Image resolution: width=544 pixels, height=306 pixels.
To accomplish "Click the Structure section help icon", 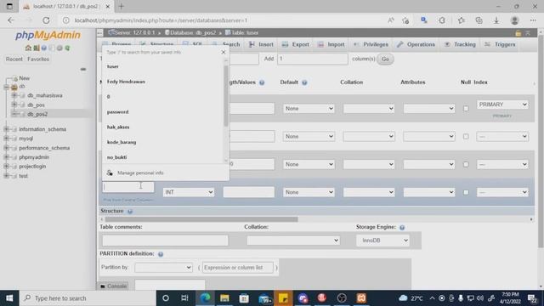I will point(130,212).
